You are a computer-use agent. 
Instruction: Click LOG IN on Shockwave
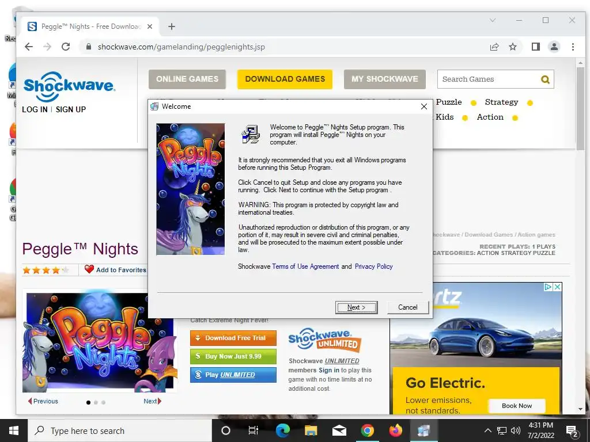(35, 109)
